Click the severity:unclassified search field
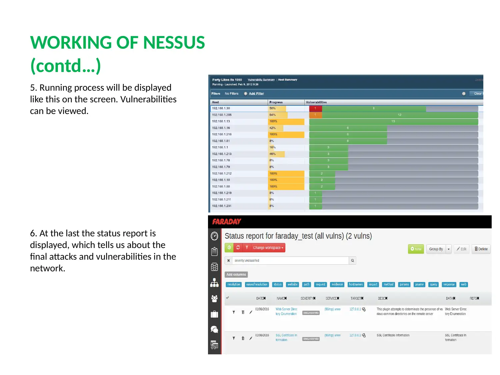Viewport: 500px width, 375px height. click(x=290, y=261)
